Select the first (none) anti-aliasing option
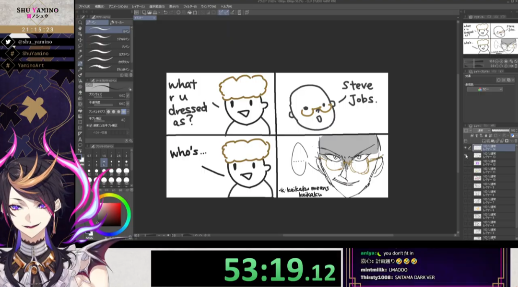This screenshot has height=287, width=518. (108, 112)
